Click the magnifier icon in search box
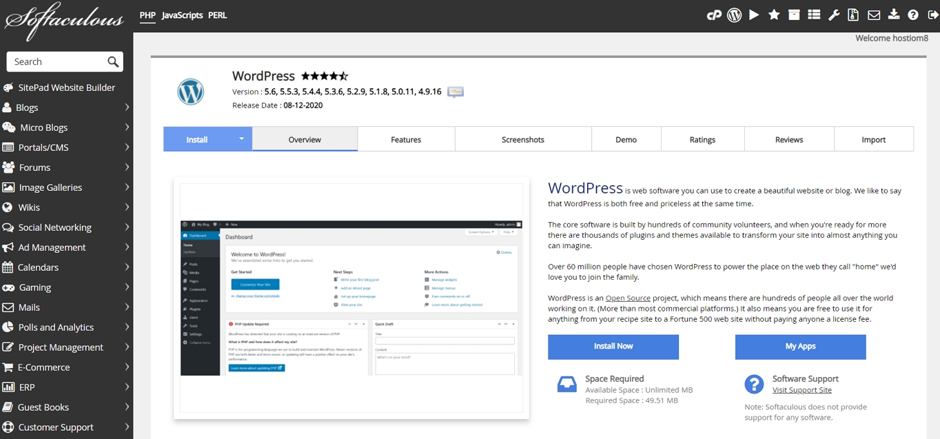The height and width of the screenshot is (439, 940). coord(113,61)
